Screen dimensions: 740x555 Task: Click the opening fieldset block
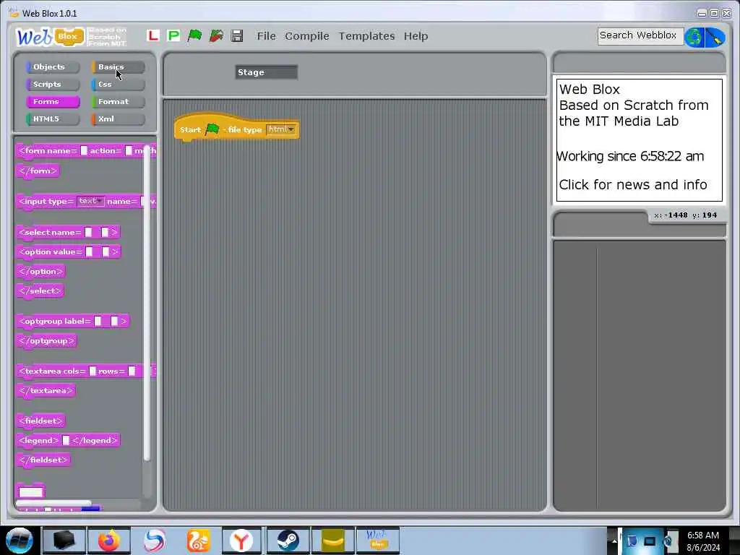(x=40, y=421)
